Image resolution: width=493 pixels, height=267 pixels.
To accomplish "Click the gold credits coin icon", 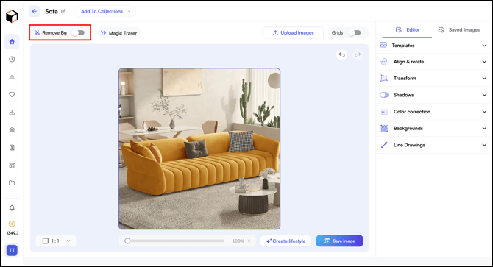I will coord(12,224).
